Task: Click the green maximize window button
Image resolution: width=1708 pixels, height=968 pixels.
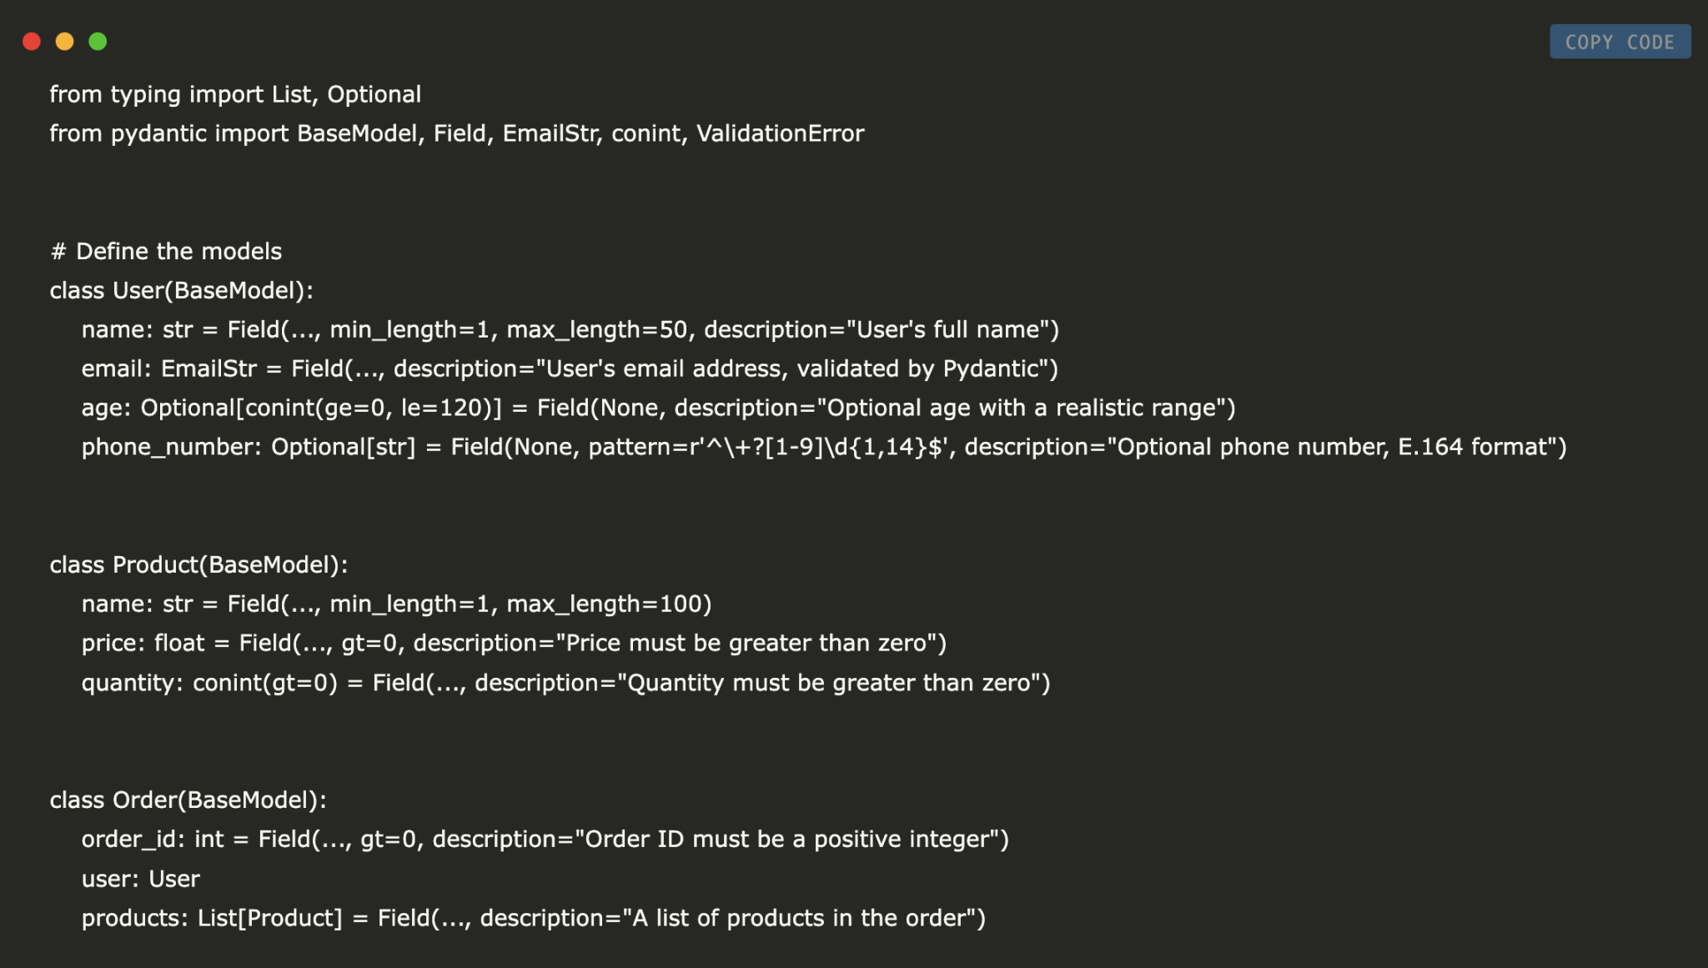Action: [x=96, y=43]
